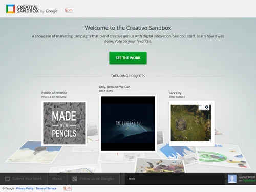Open the Made With Pencils thumbnail
Screen dimensions: 256x192
pyautogui.click(x=64, y=123)
